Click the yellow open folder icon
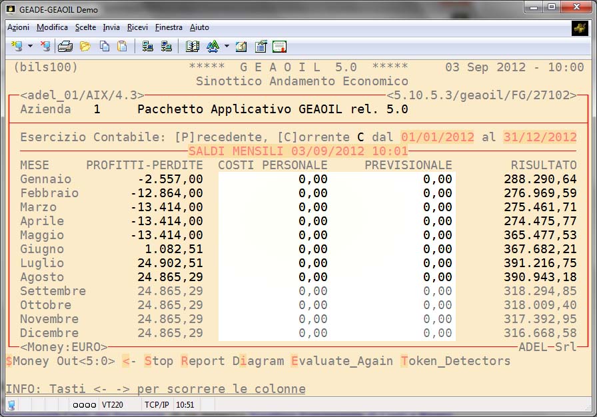This screenshot has width=597, height=417. (x=85, y=47)
